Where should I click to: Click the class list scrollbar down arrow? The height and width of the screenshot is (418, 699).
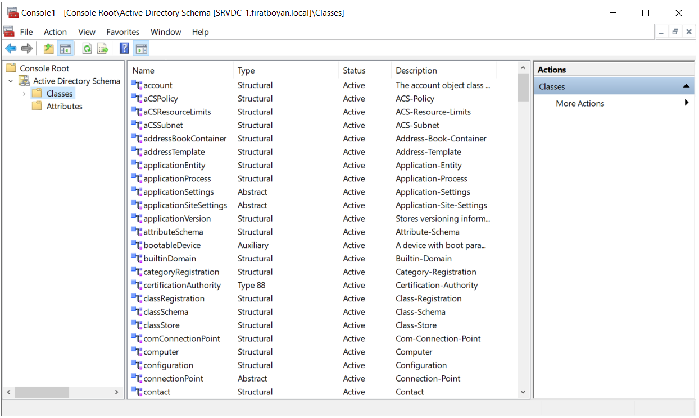(523, 392)
